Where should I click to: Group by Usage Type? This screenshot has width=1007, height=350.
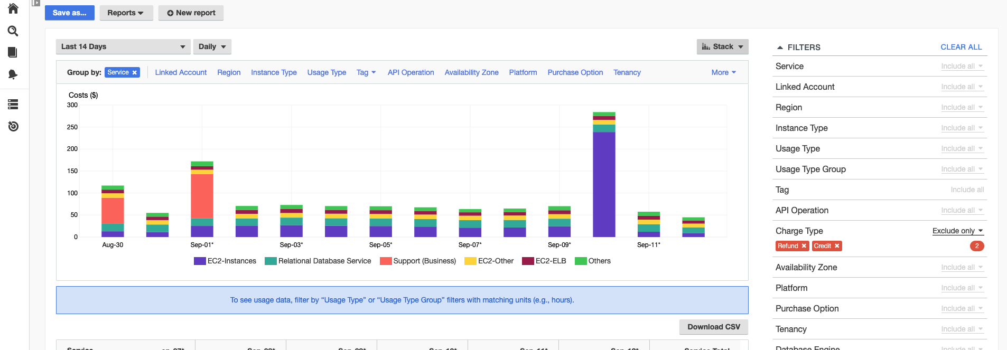pos(327,72)
